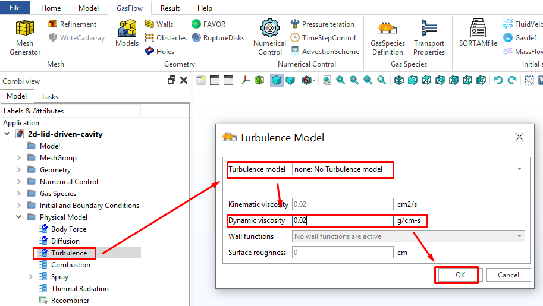
Task: Select Body Force checked item
Action: pos(68,229)
